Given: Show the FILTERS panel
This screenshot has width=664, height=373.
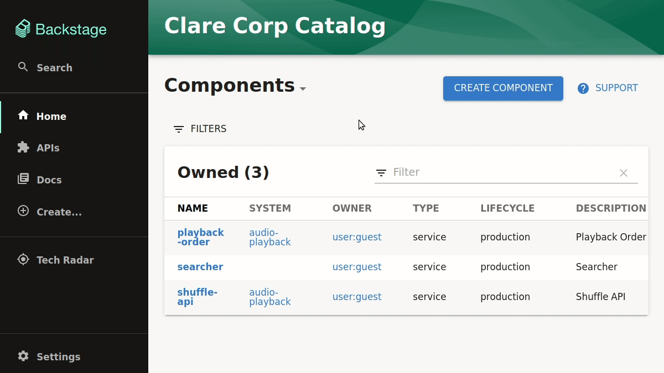Looking at the screenshot, I should coord(200,129).
